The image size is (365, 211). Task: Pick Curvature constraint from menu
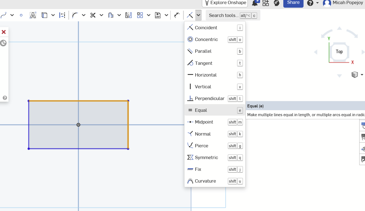tap(215, 181)
